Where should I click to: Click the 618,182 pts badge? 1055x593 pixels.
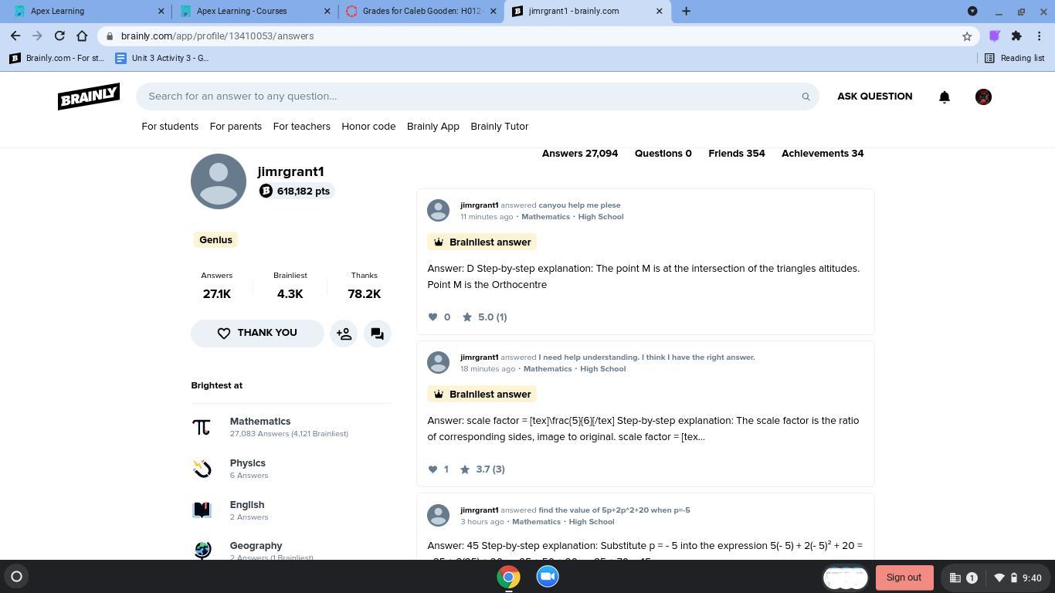click(x=295, y=191)
